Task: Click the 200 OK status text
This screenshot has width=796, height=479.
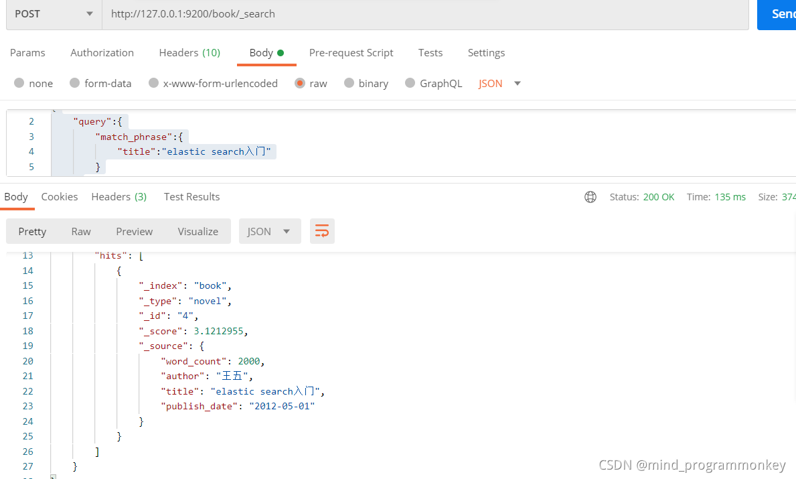Action: click(x=659, y=197)
